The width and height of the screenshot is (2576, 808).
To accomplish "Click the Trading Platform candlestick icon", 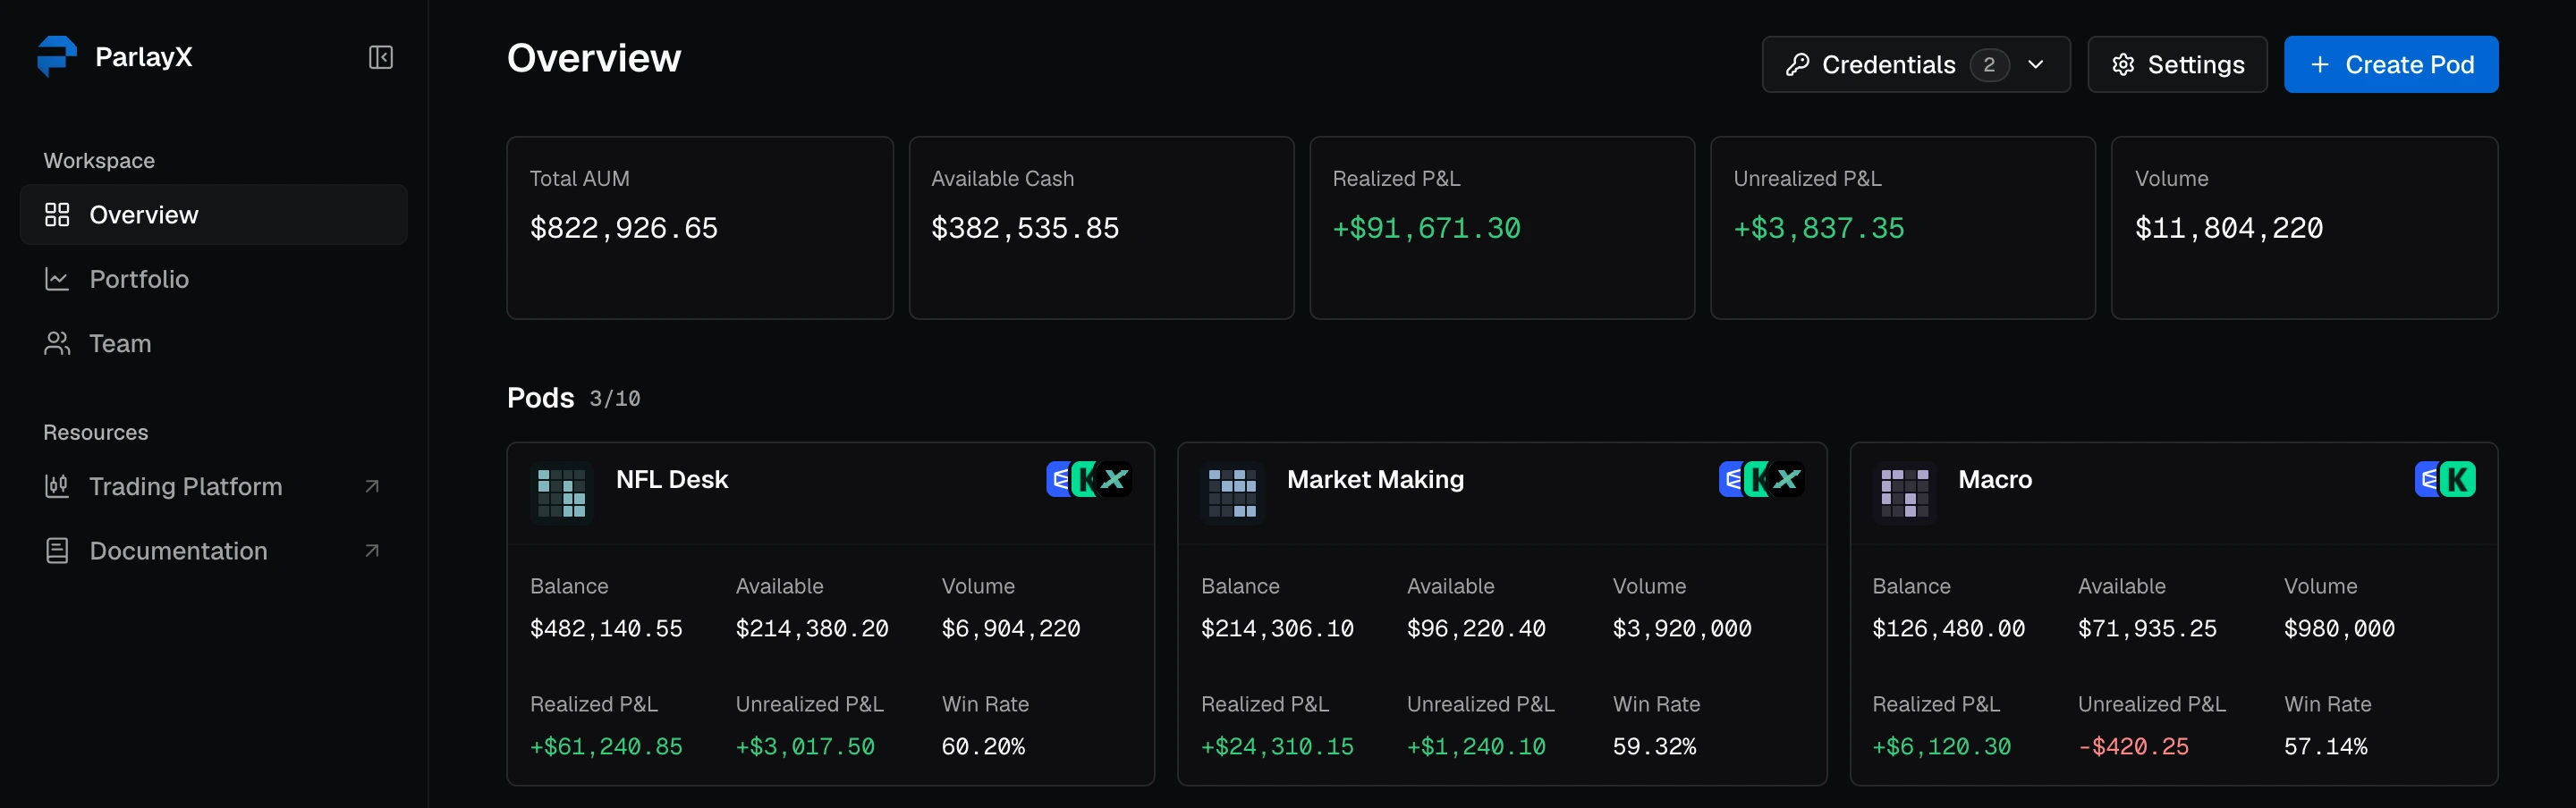I will (57, 486).
